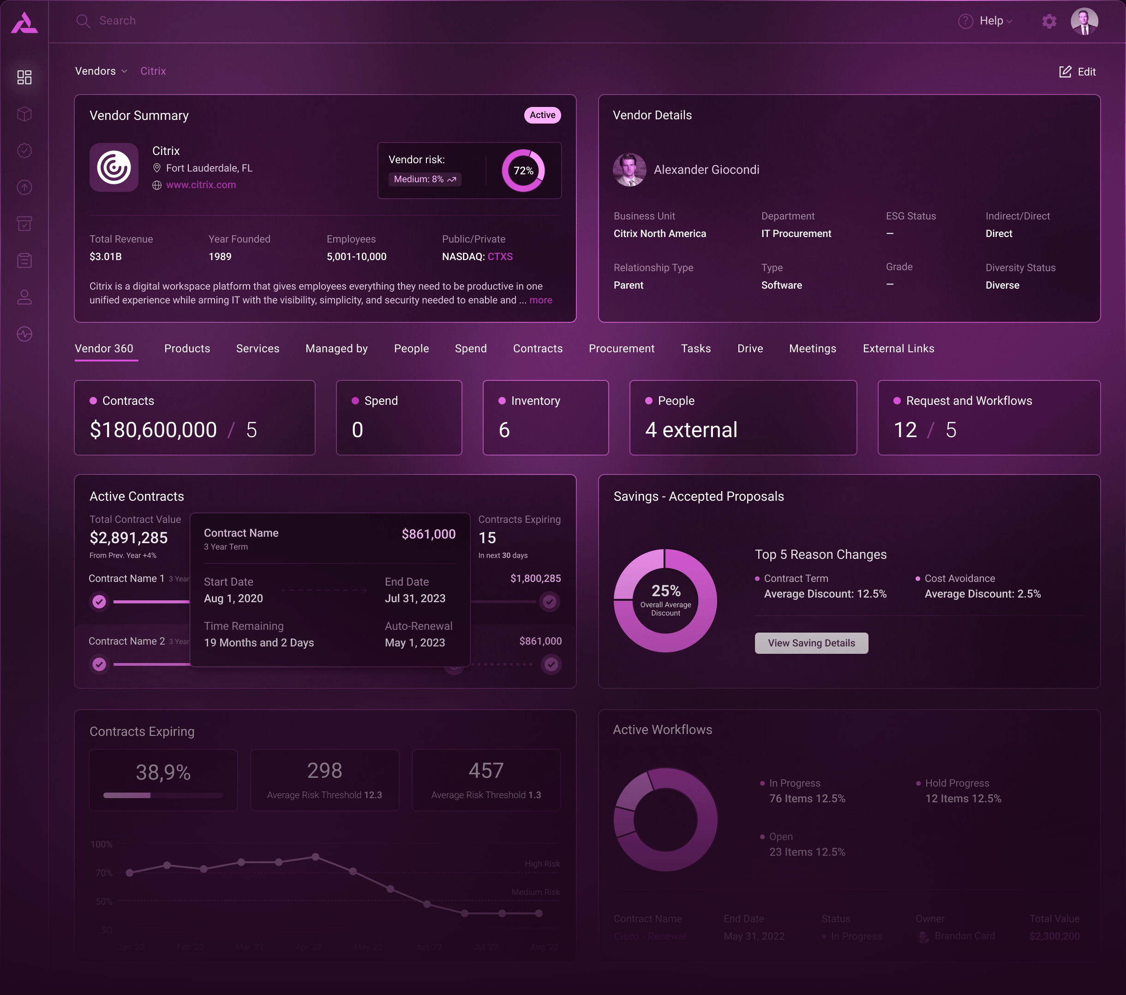Switch to the People tab
1126x995 pixels.
[412, 349]
